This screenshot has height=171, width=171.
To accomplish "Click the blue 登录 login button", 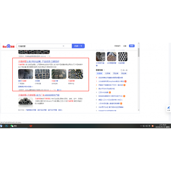I will coord(132,46).
